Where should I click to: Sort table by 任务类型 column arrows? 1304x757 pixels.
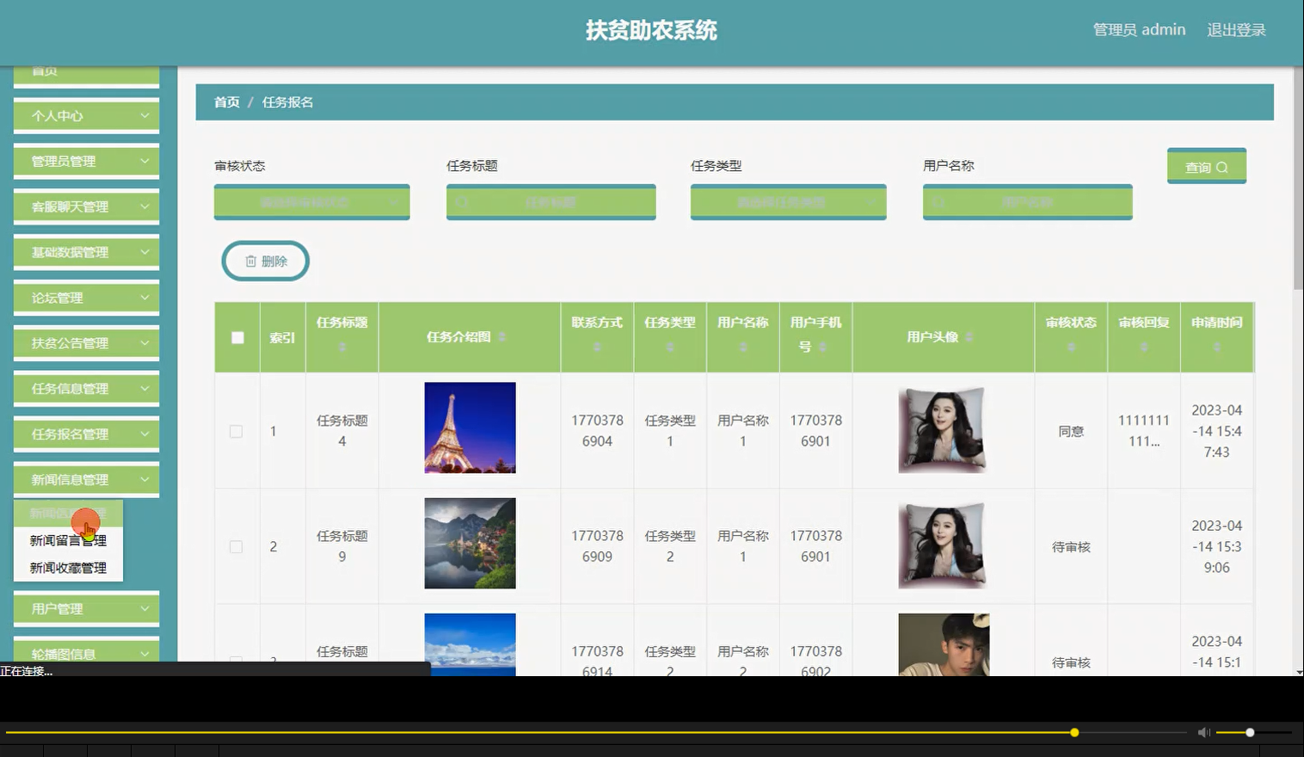[x=670, y=347]
